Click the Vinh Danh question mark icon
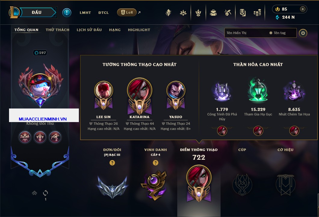Viewport: 319px width, 217px height. [x=155, y=162]
